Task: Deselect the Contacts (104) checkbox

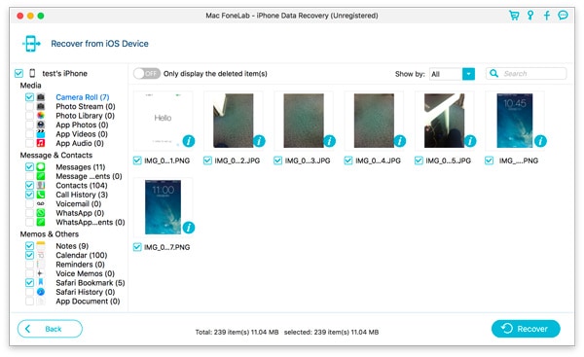Action: pos(29,185)
